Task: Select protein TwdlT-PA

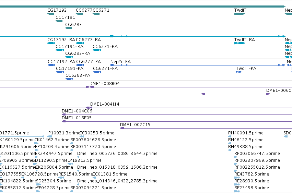Action: click(246, 69)
